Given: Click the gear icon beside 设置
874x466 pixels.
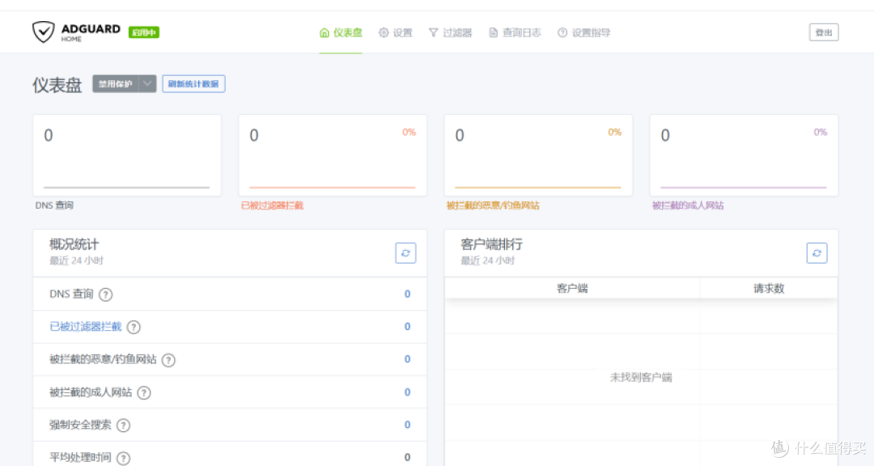Looking at the screenshot, I should 384,33.
